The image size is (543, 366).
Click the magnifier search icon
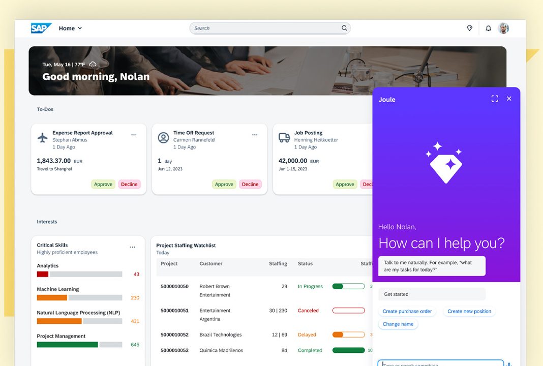[344, 28]
